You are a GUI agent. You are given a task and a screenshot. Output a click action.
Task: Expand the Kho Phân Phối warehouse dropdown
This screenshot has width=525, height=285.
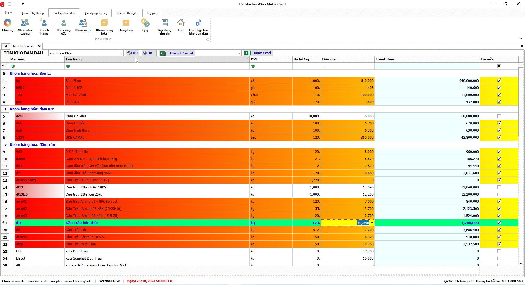click(x=121, y=53)
